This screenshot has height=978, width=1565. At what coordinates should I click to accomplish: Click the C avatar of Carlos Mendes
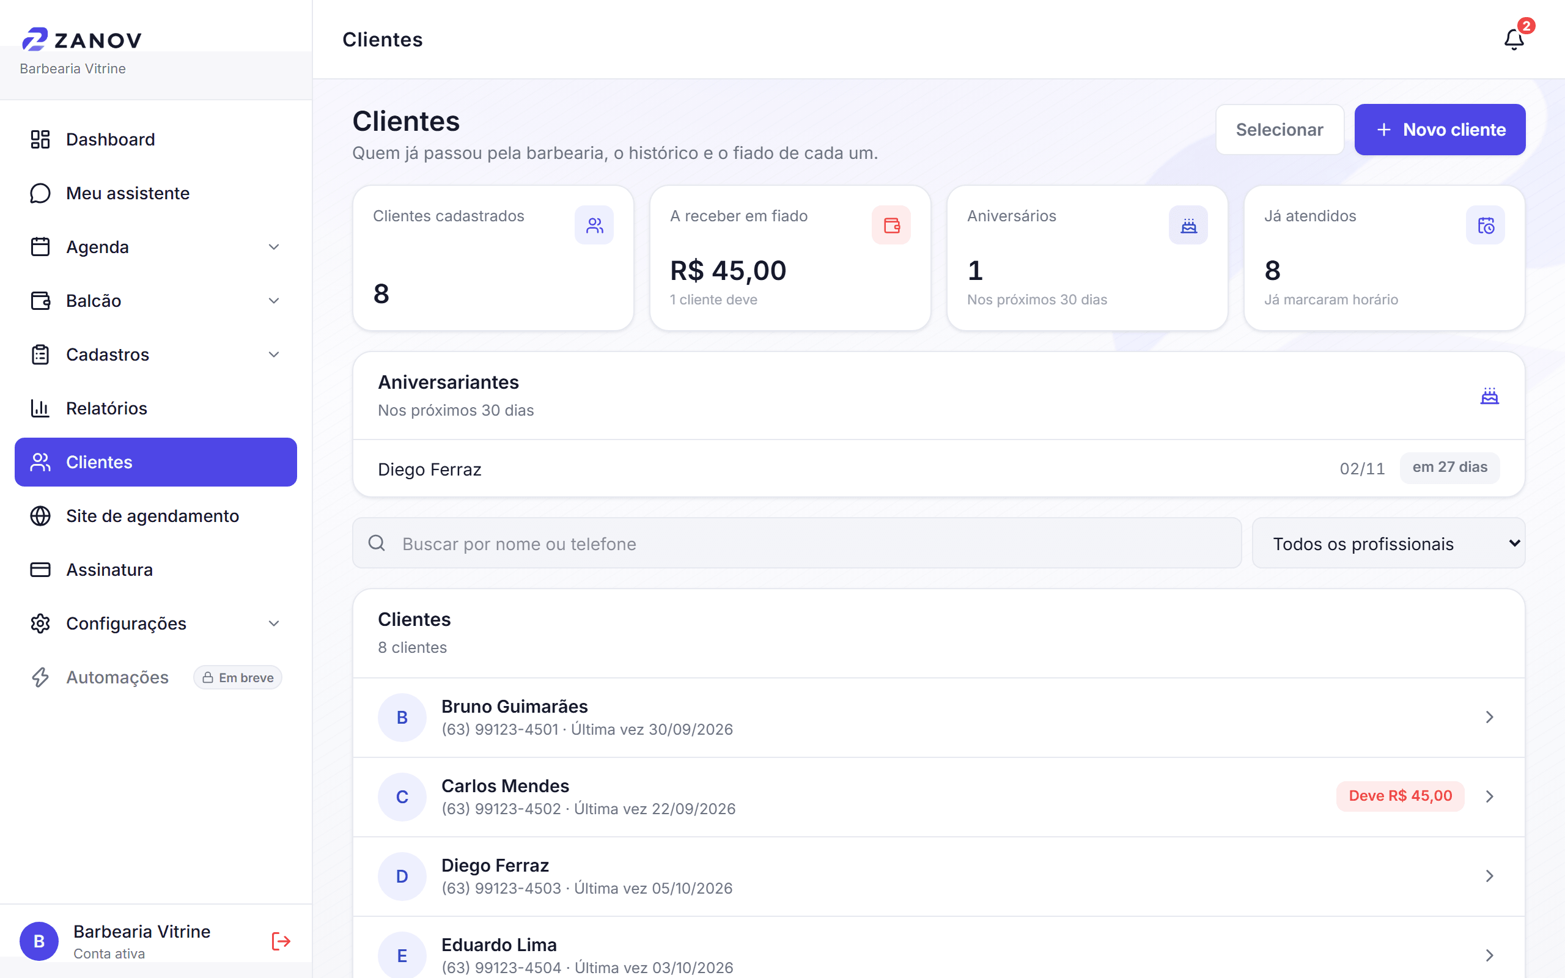pyautogui.click(x=402, y=797)
